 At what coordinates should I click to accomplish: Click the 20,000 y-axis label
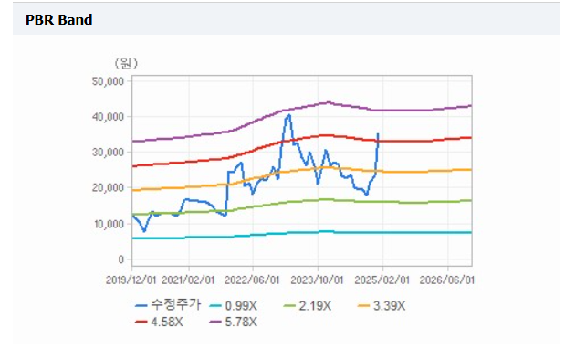(x=108, y=188)
